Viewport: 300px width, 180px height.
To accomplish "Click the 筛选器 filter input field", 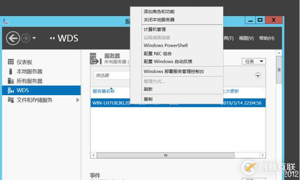I will 112,75.
